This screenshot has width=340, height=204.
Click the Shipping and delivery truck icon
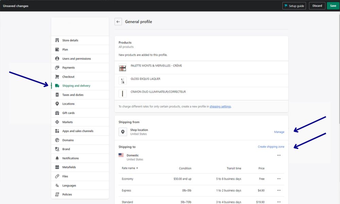(57, 86)
